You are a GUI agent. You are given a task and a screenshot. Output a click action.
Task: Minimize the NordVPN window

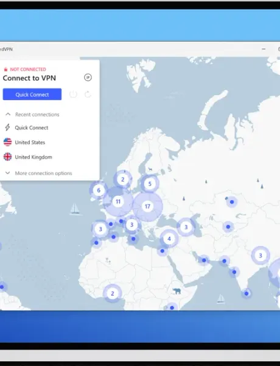(264, 49)
